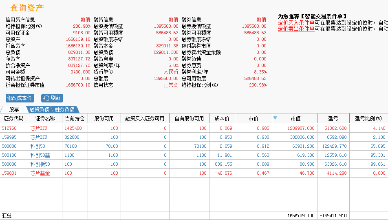Click the 盈亏比例(%) column header
388x220 pixels.
coord(368,118)
